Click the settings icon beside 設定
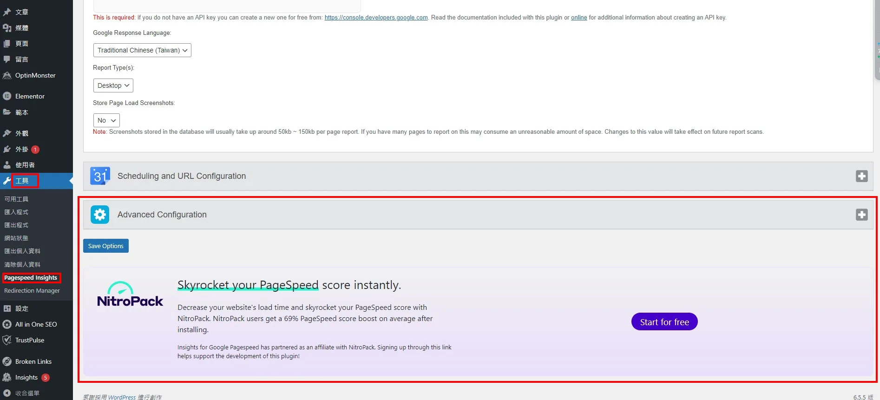The height and width of the screenshot is (400, 880). pyautogui.click(x=7, y=308)
